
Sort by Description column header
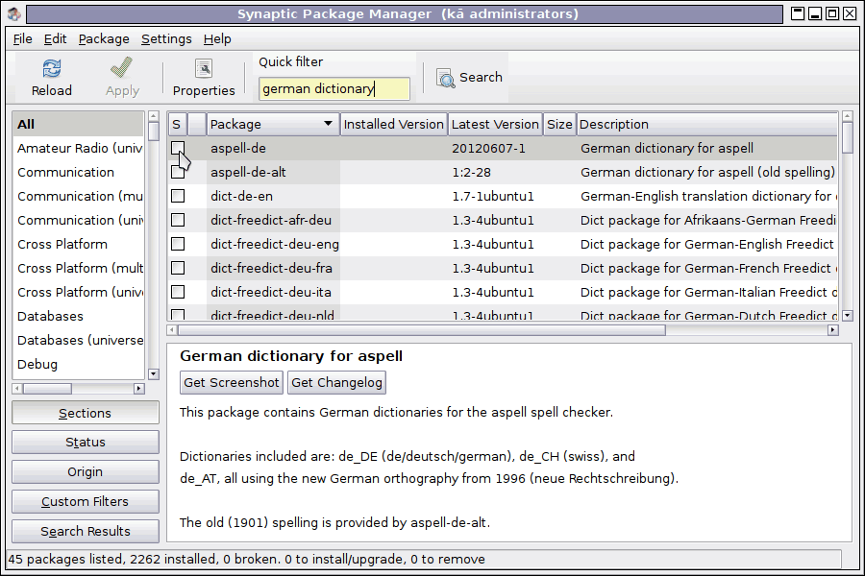coord(706,124)
